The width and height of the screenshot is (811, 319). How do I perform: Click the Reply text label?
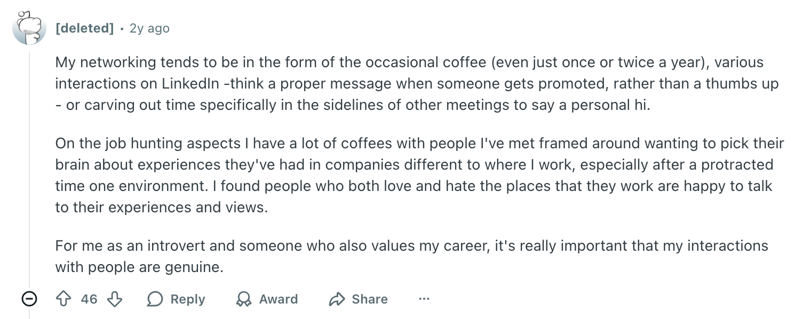coord(188,299)
